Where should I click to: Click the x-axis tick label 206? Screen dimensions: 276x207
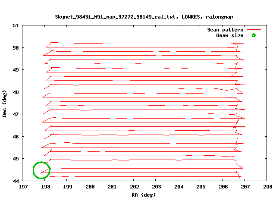coord(223,187)
